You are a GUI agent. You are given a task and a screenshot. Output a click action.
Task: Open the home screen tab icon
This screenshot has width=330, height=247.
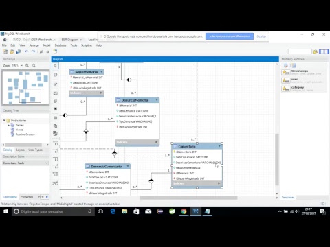(5, 40)
